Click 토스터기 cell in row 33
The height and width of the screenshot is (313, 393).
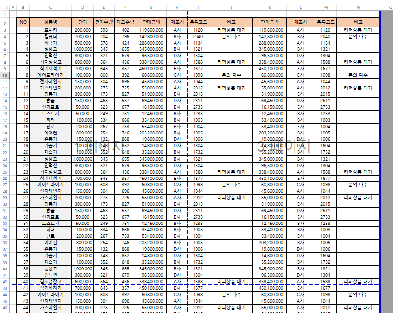click(50, 224)
